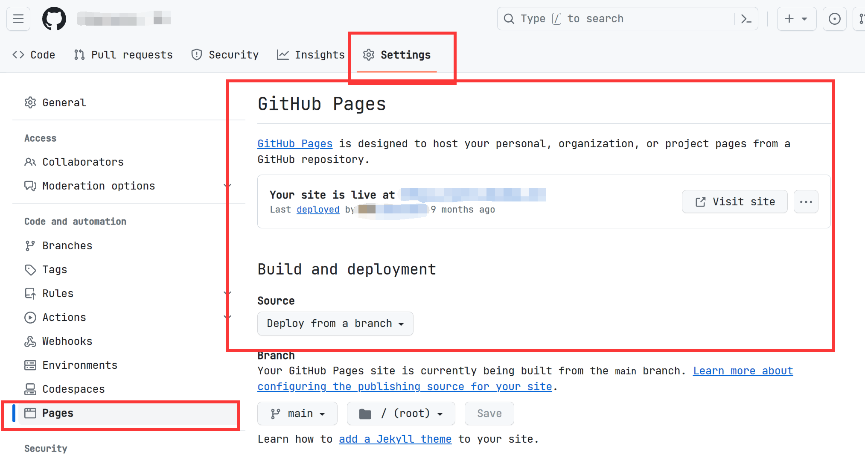Open the command palette icon
Image resolution: width=865 pixels, height=464 pixels.
pos(746,19)
